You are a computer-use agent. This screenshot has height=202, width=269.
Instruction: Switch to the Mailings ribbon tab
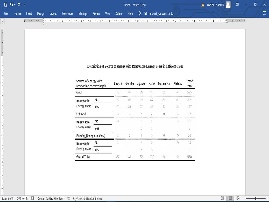[83, 13]
